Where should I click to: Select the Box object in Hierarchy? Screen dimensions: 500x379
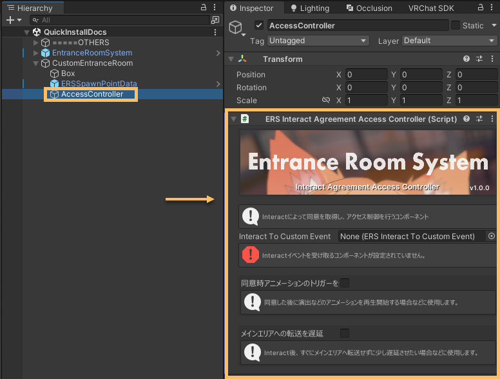pyautogui.click(x=68, y=73)
